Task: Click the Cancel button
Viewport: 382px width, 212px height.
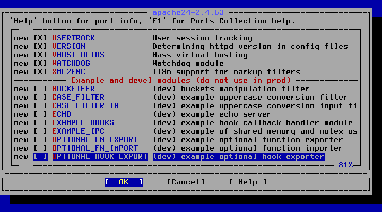Action: pyautogui.click(x=186, y=182)
